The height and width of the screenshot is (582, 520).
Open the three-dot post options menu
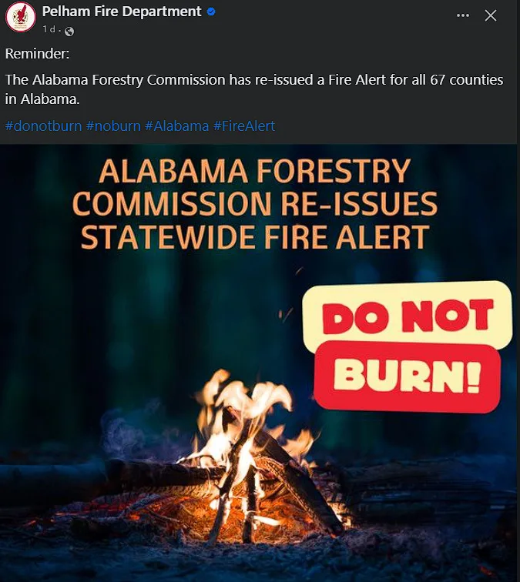[463, 15]
